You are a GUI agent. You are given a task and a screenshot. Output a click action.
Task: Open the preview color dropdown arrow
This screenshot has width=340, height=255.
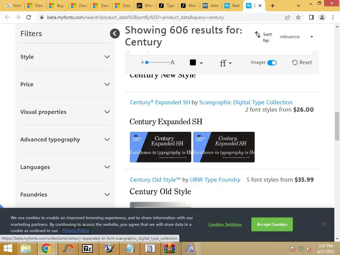click(x=201, y=63)
